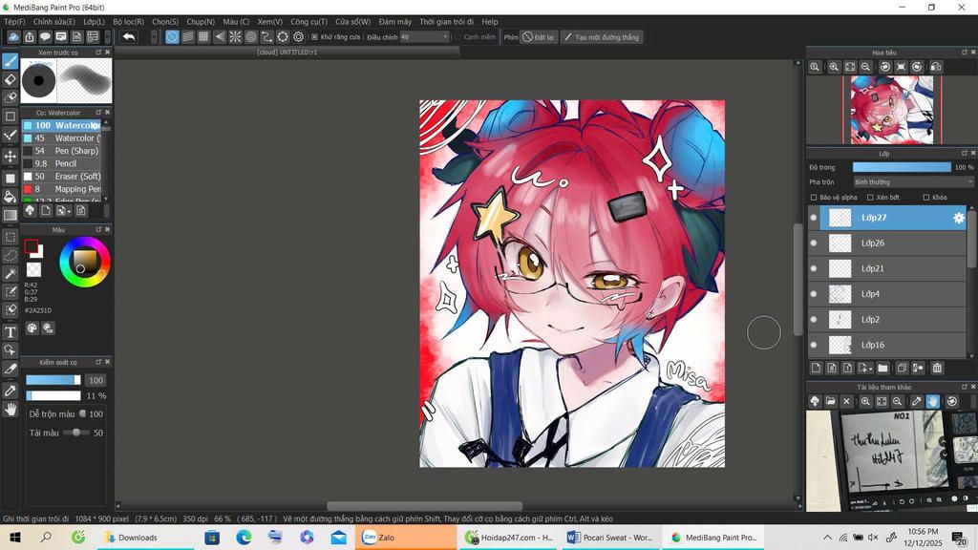Hide the Lớp27 layer
The image size is (978, 550).
point(814,218)
